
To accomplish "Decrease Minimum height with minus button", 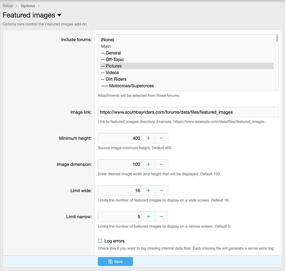I will click(x=161, y=138).
